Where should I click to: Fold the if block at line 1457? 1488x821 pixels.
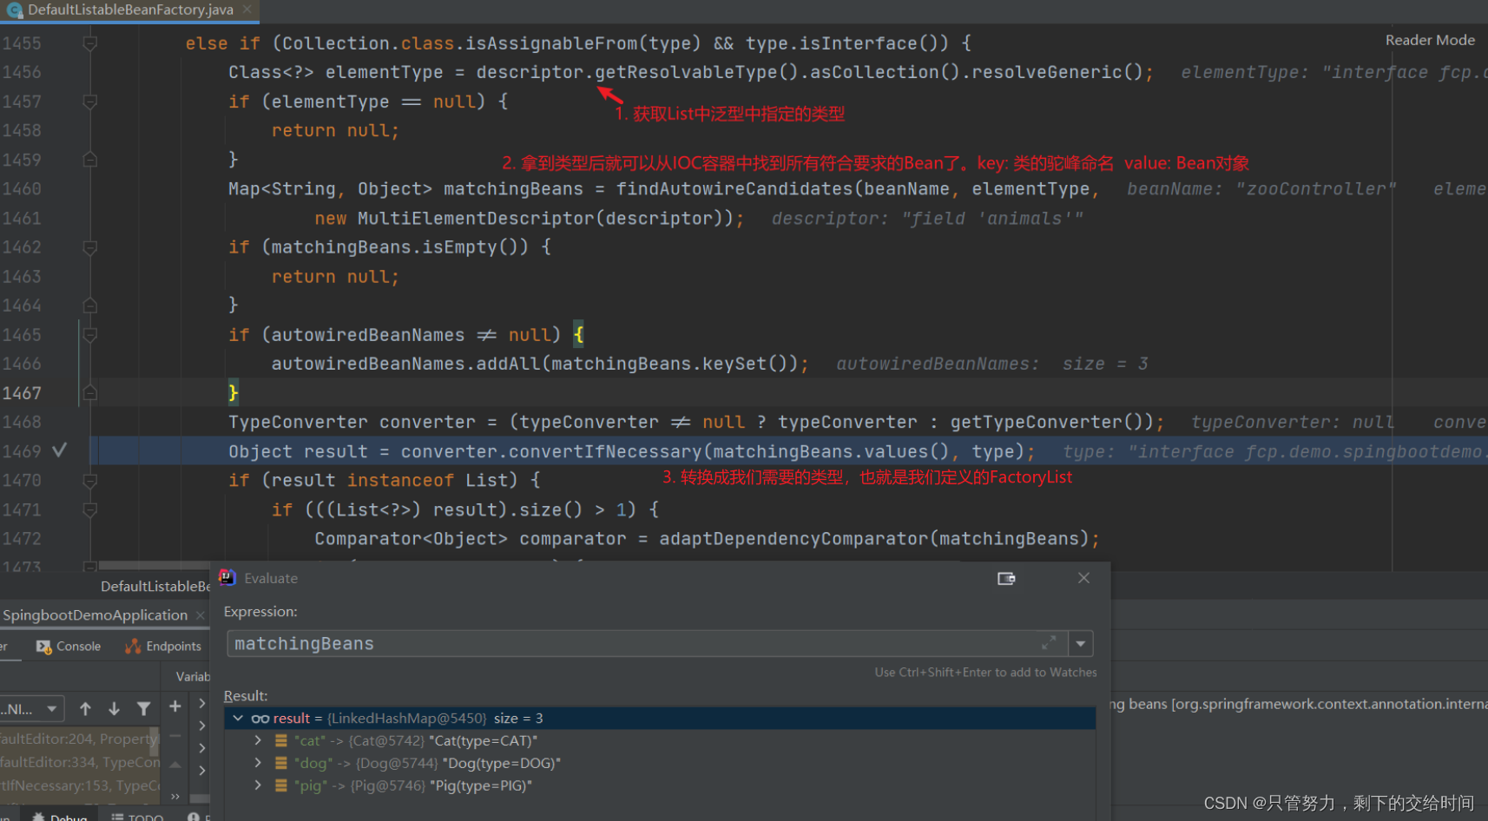[x=89, y=102]
